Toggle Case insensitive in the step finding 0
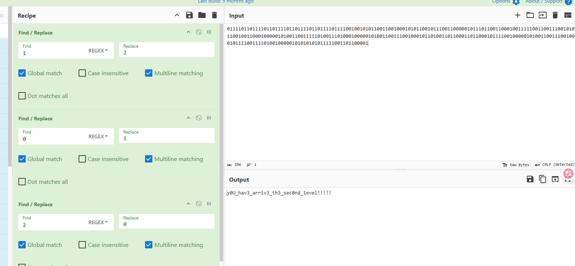The width and height of the screenshot is (575, 266). click(x=82, y=159)
